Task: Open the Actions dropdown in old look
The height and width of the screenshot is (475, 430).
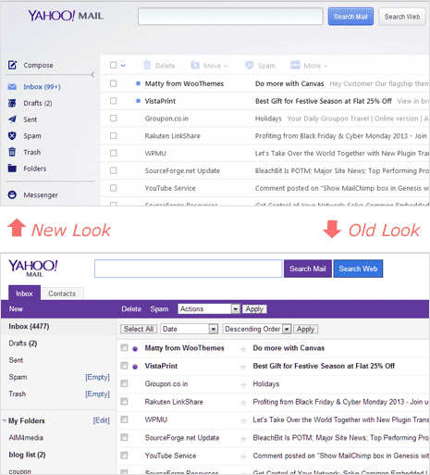Action: pyautogui.click(x=209, y=309)
